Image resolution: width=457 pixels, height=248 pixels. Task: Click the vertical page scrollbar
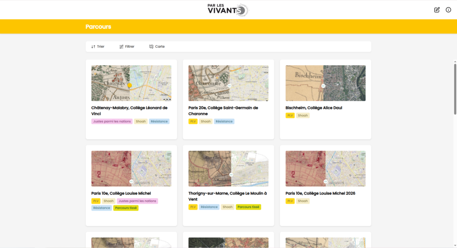tap(455, 89)
